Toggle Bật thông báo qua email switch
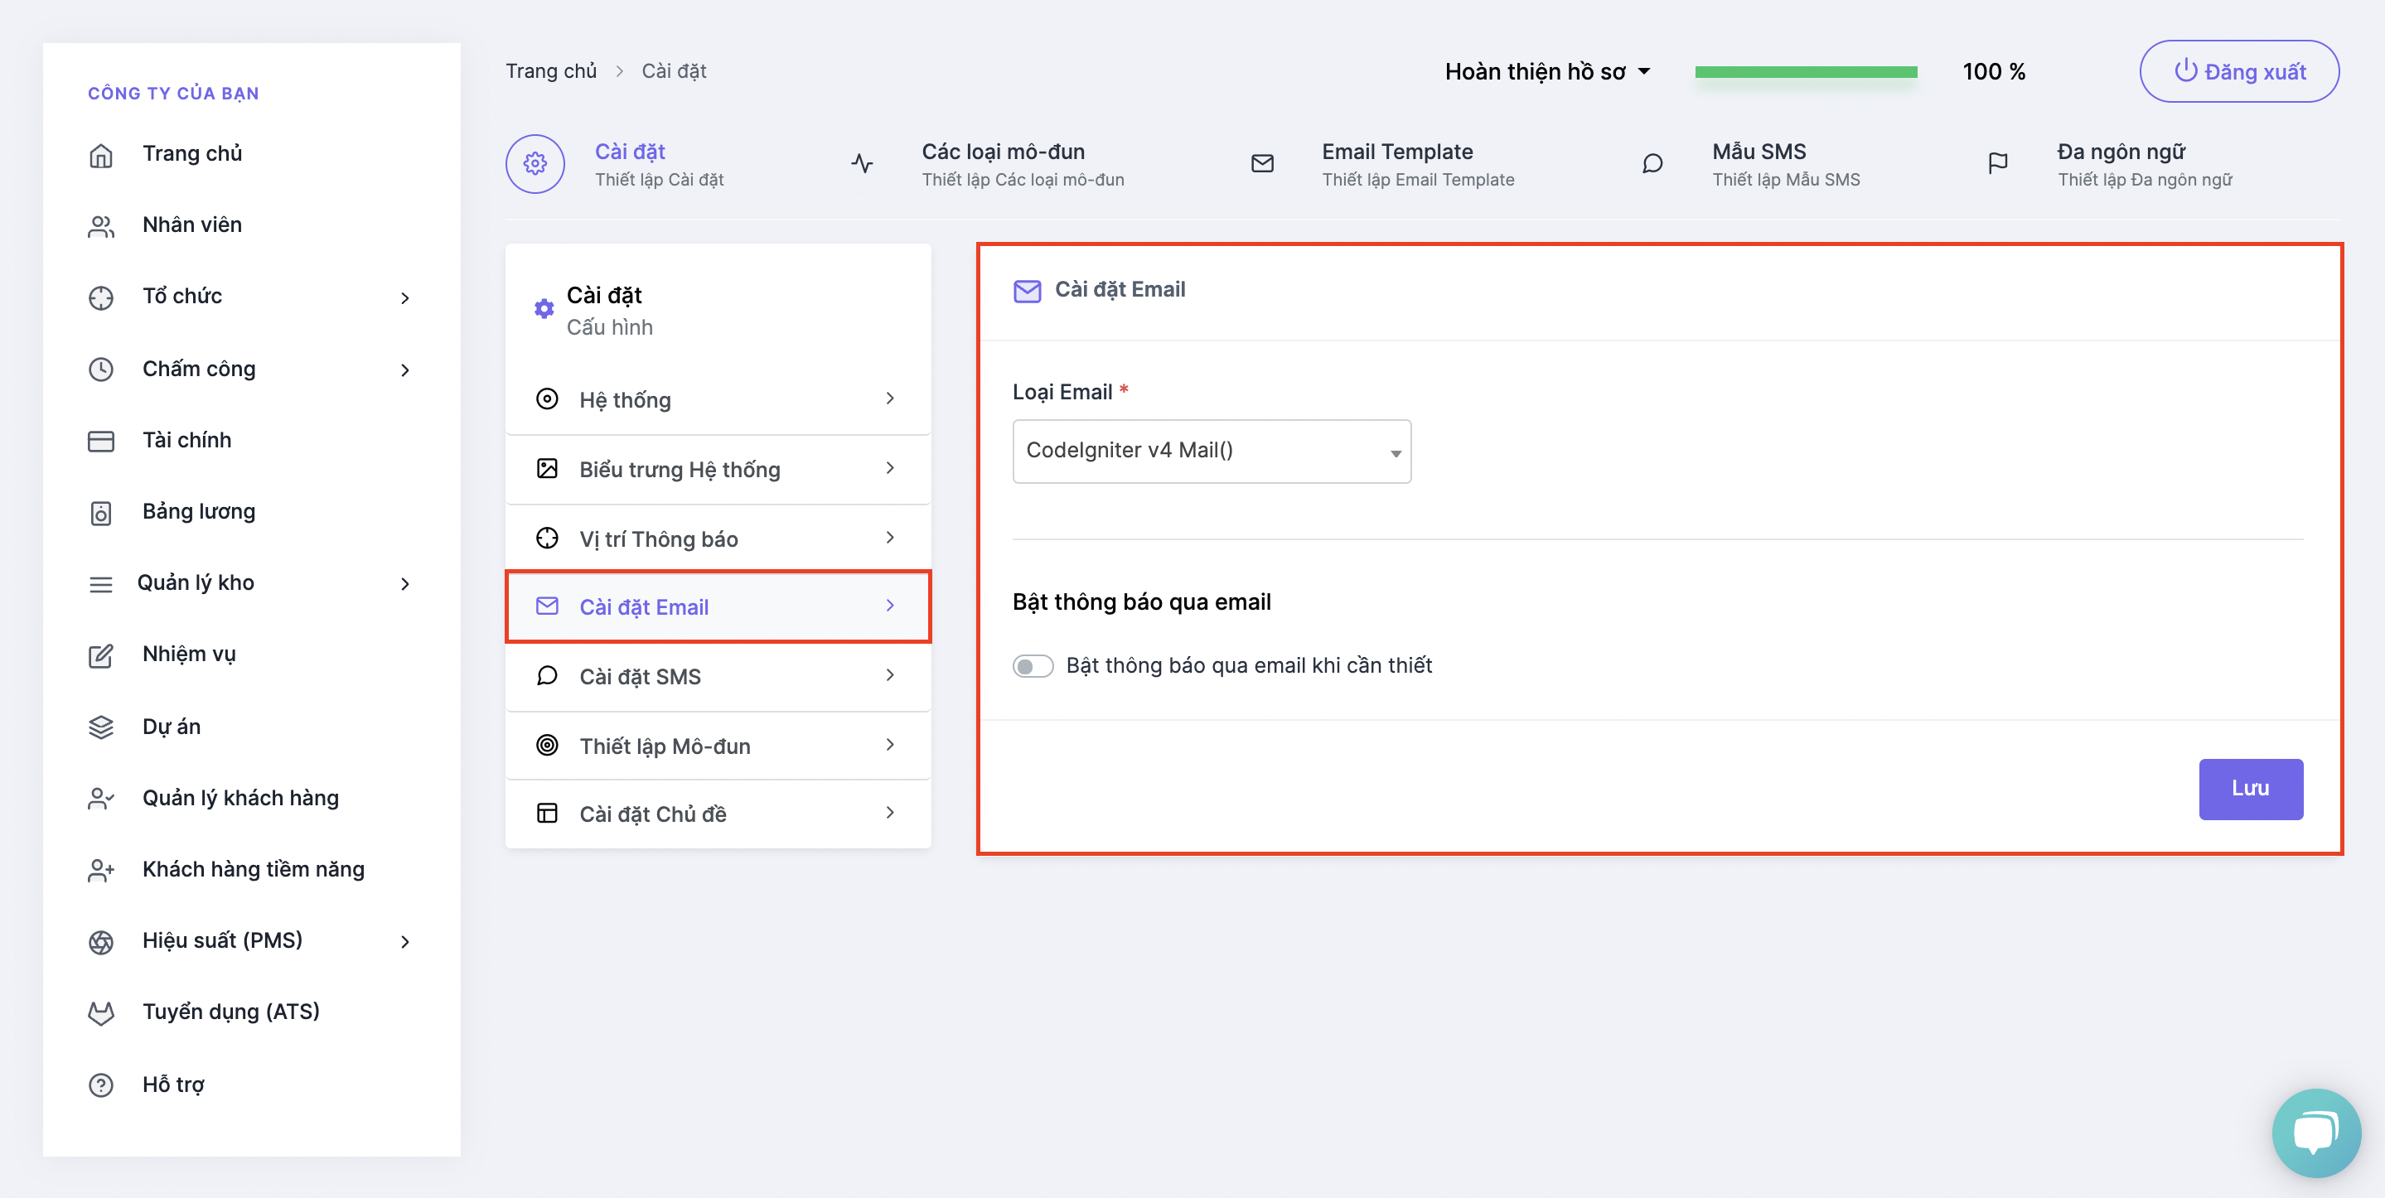2385x1198 pixels. (x=1033, y=665)
